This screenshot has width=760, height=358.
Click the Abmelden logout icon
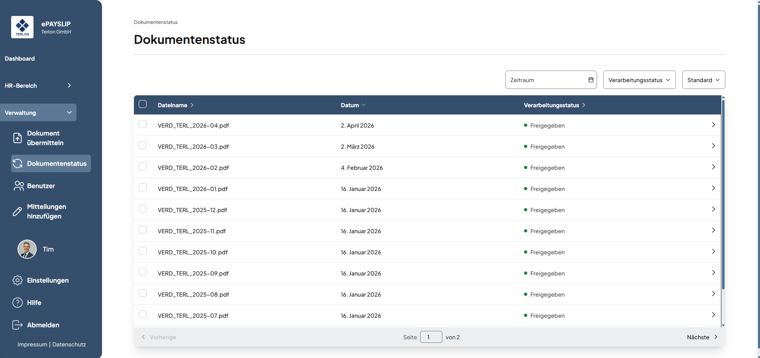tap(18, 325)
